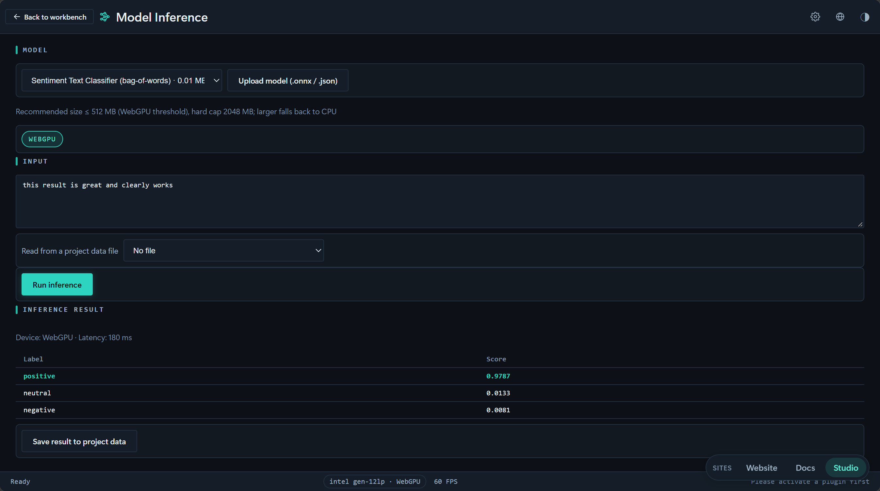Screen dimensions: 880x491
Task: Click the 0.0081 score value
Action: click(x=498, y=410)
